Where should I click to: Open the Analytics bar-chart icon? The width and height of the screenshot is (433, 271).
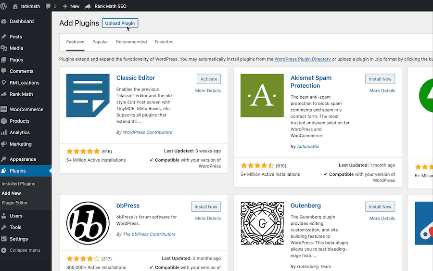(3, 132)
